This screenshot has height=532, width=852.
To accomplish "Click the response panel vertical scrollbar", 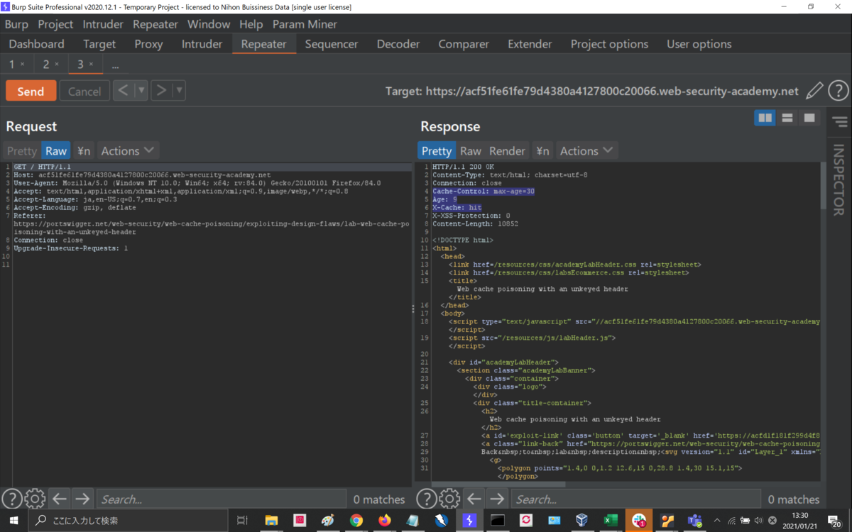I will pos(823,186).
